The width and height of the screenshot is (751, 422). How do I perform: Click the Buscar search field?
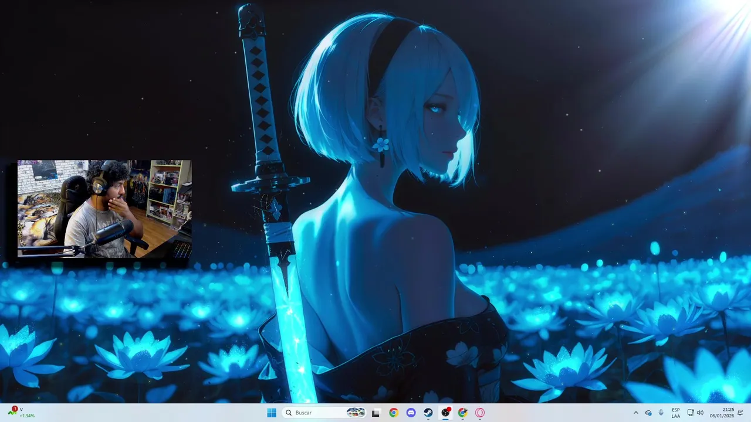(324, 413)
